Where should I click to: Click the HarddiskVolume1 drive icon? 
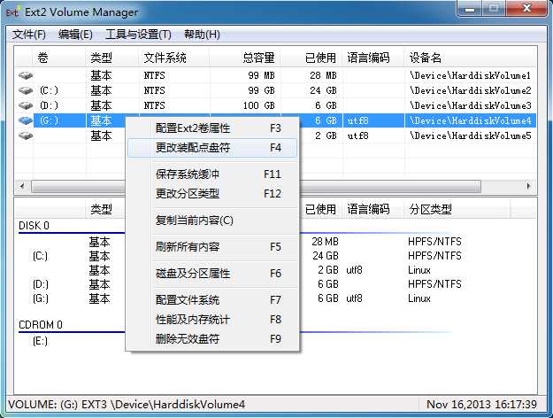tap(26, 75)
